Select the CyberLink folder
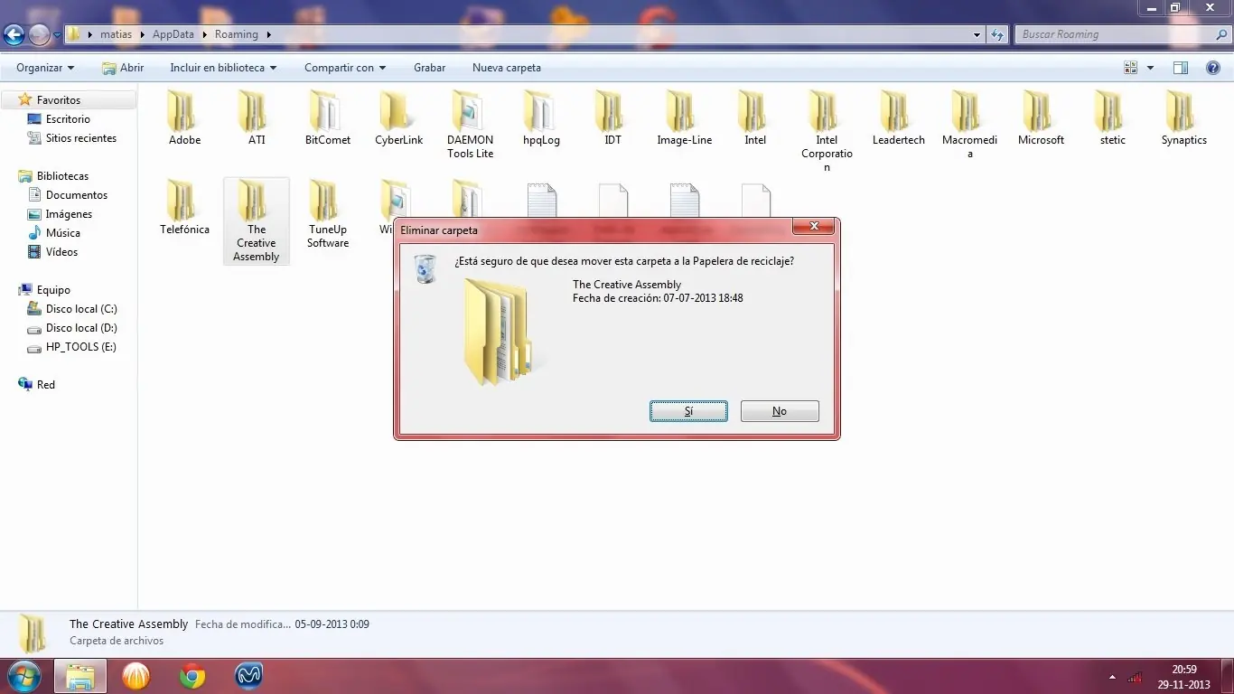Viewport: 1234px width, 694px height. (x=399, y=117)
